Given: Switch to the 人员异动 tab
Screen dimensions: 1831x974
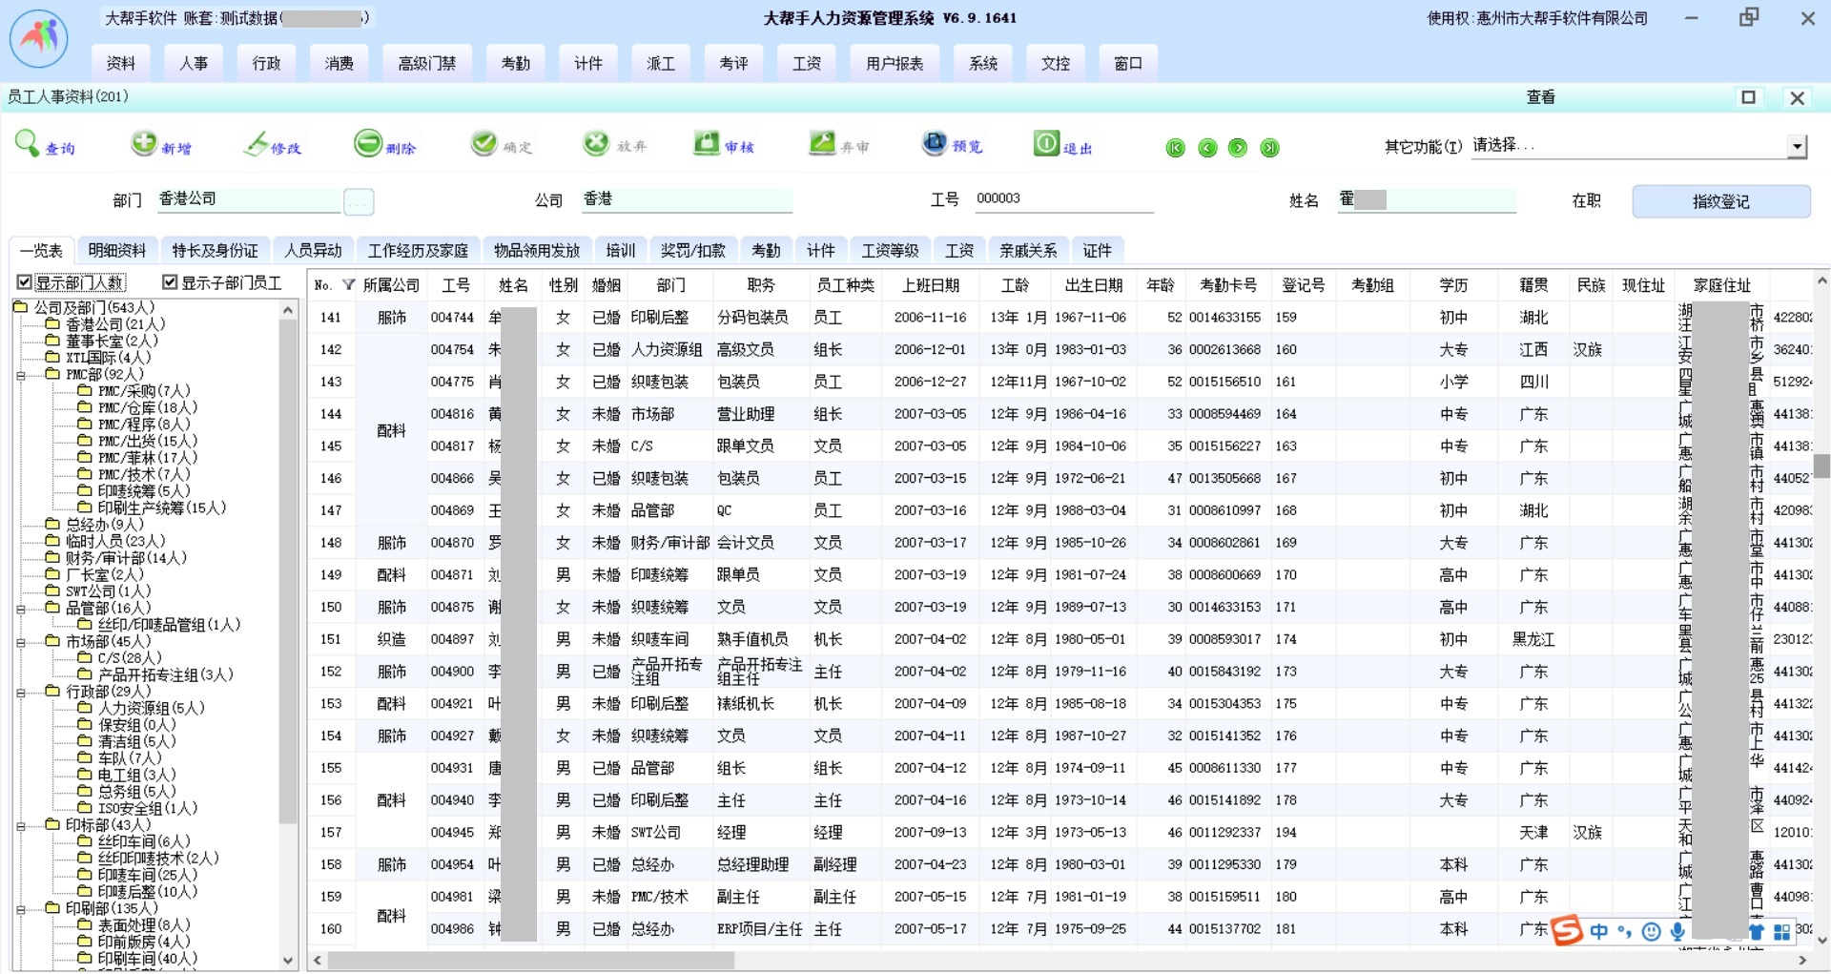Looking at the screenshot, I should point(313,250).
